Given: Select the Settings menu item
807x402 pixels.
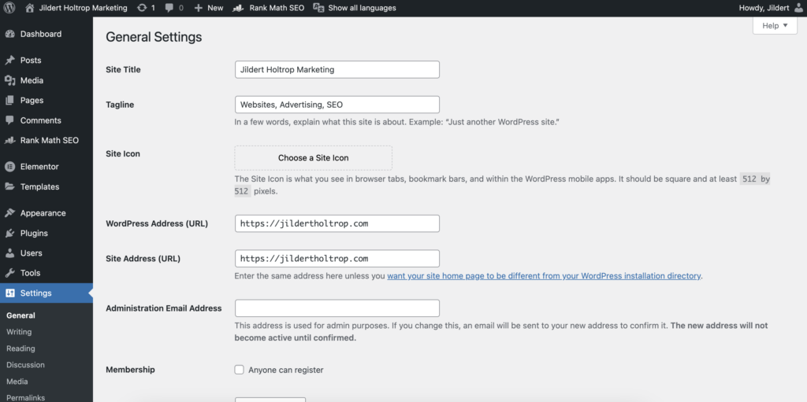Looking at the screenshot, I should [x=46, y=293].
